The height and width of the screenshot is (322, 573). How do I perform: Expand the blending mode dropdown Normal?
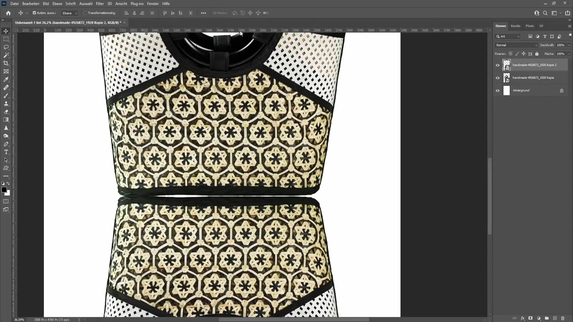(x=516, y=45)
